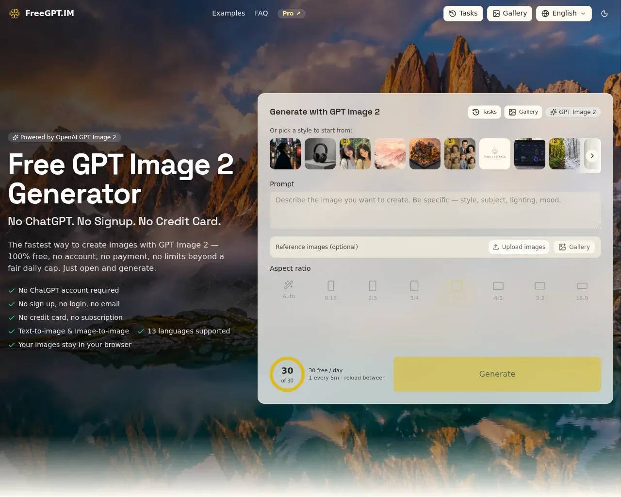This screenshot has height=497, width=621.
Task: Click the "Reference images (optional)" label
Action: 317,247
